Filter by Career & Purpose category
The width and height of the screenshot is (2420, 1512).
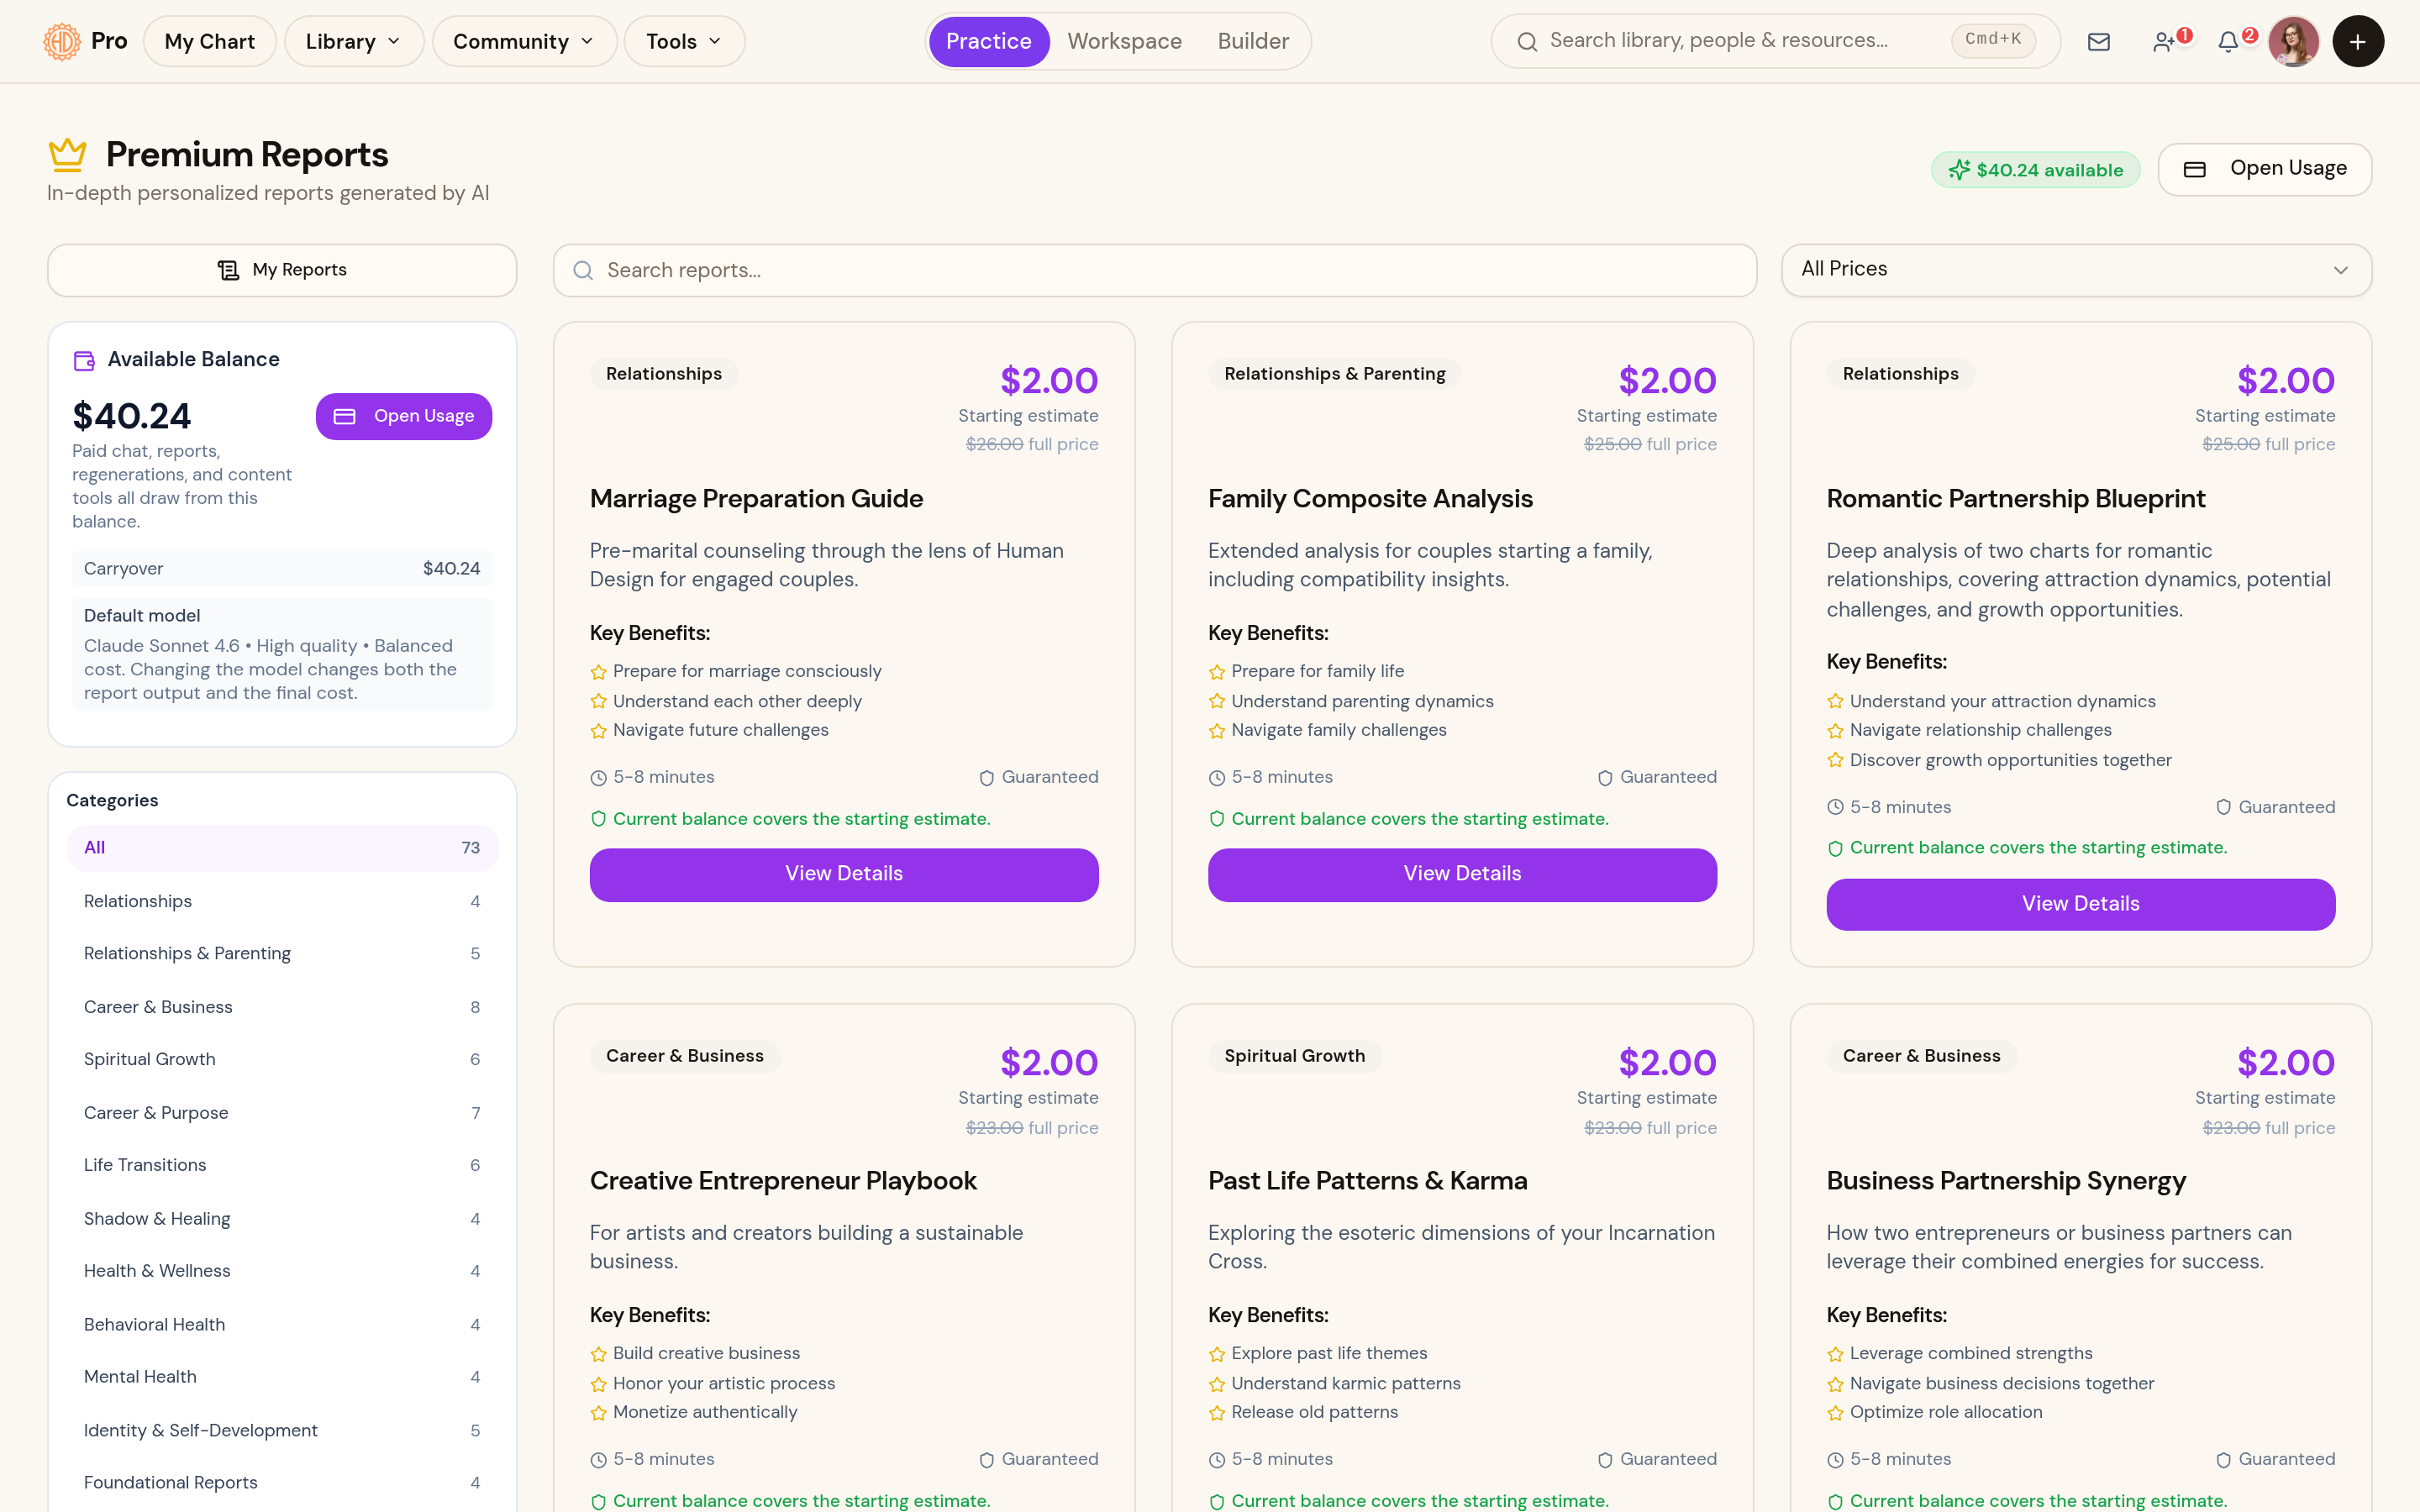point(282,1113)
